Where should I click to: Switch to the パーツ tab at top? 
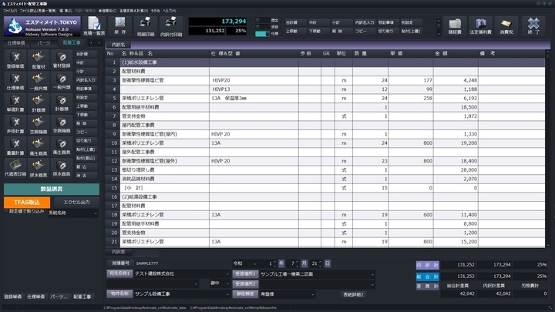tap(44, 43)
